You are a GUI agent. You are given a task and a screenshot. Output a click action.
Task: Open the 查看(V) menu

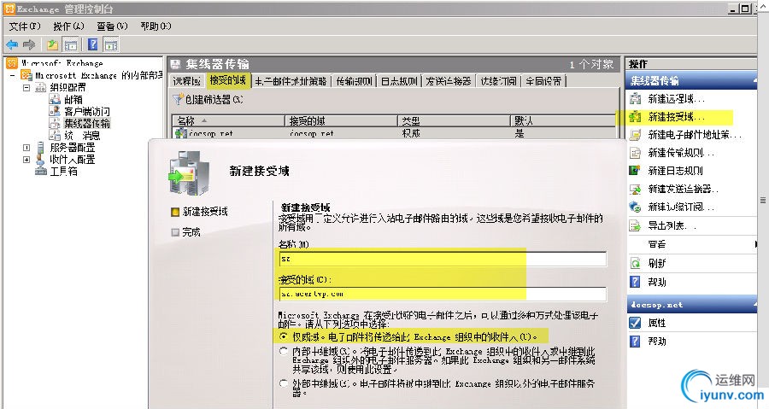tap(112, 26)
